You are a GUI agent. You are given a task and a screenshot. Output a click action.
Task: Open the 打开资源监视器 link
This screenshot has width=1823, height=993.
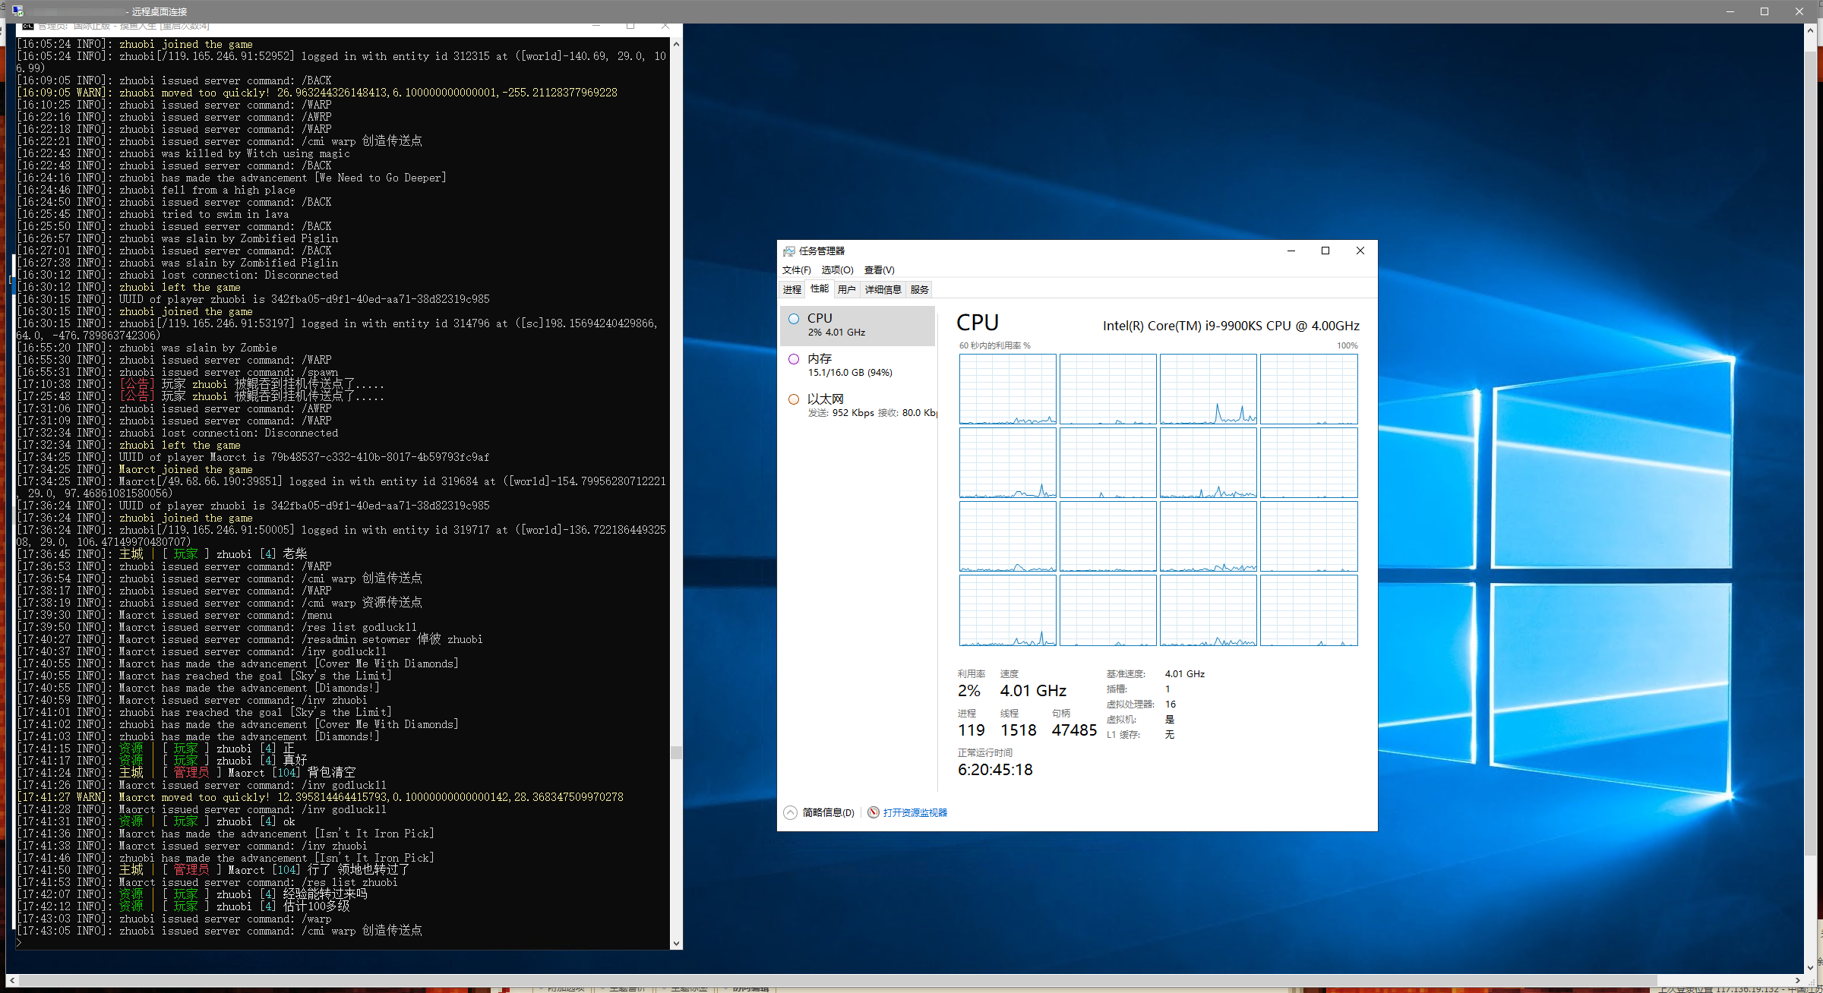[915, 812]
